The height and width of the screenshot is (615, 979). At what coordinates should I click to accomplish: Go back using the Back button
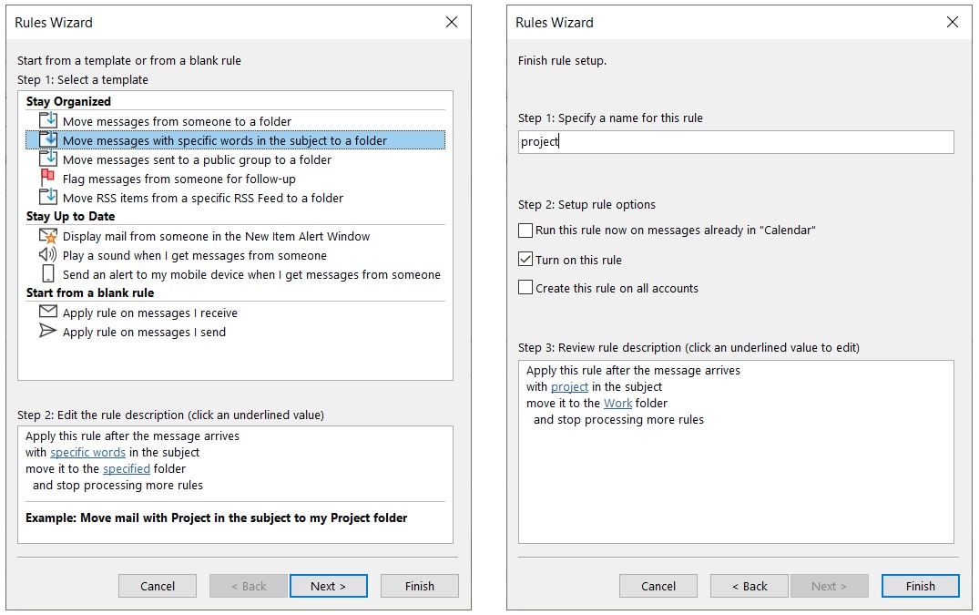coord(749,586)
